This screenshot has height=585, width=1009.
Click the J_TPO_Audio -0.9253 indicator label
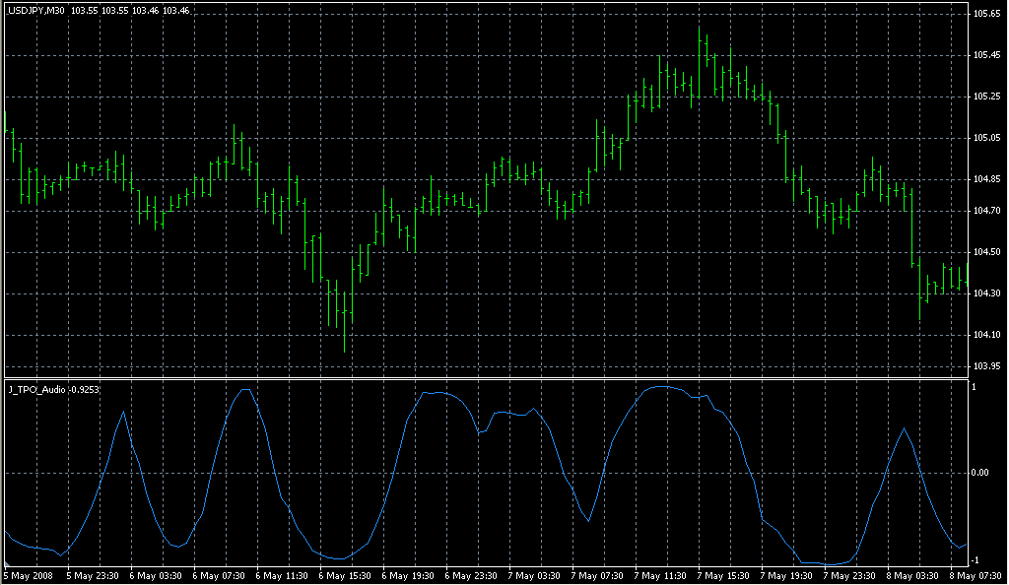tap(54, 390)
